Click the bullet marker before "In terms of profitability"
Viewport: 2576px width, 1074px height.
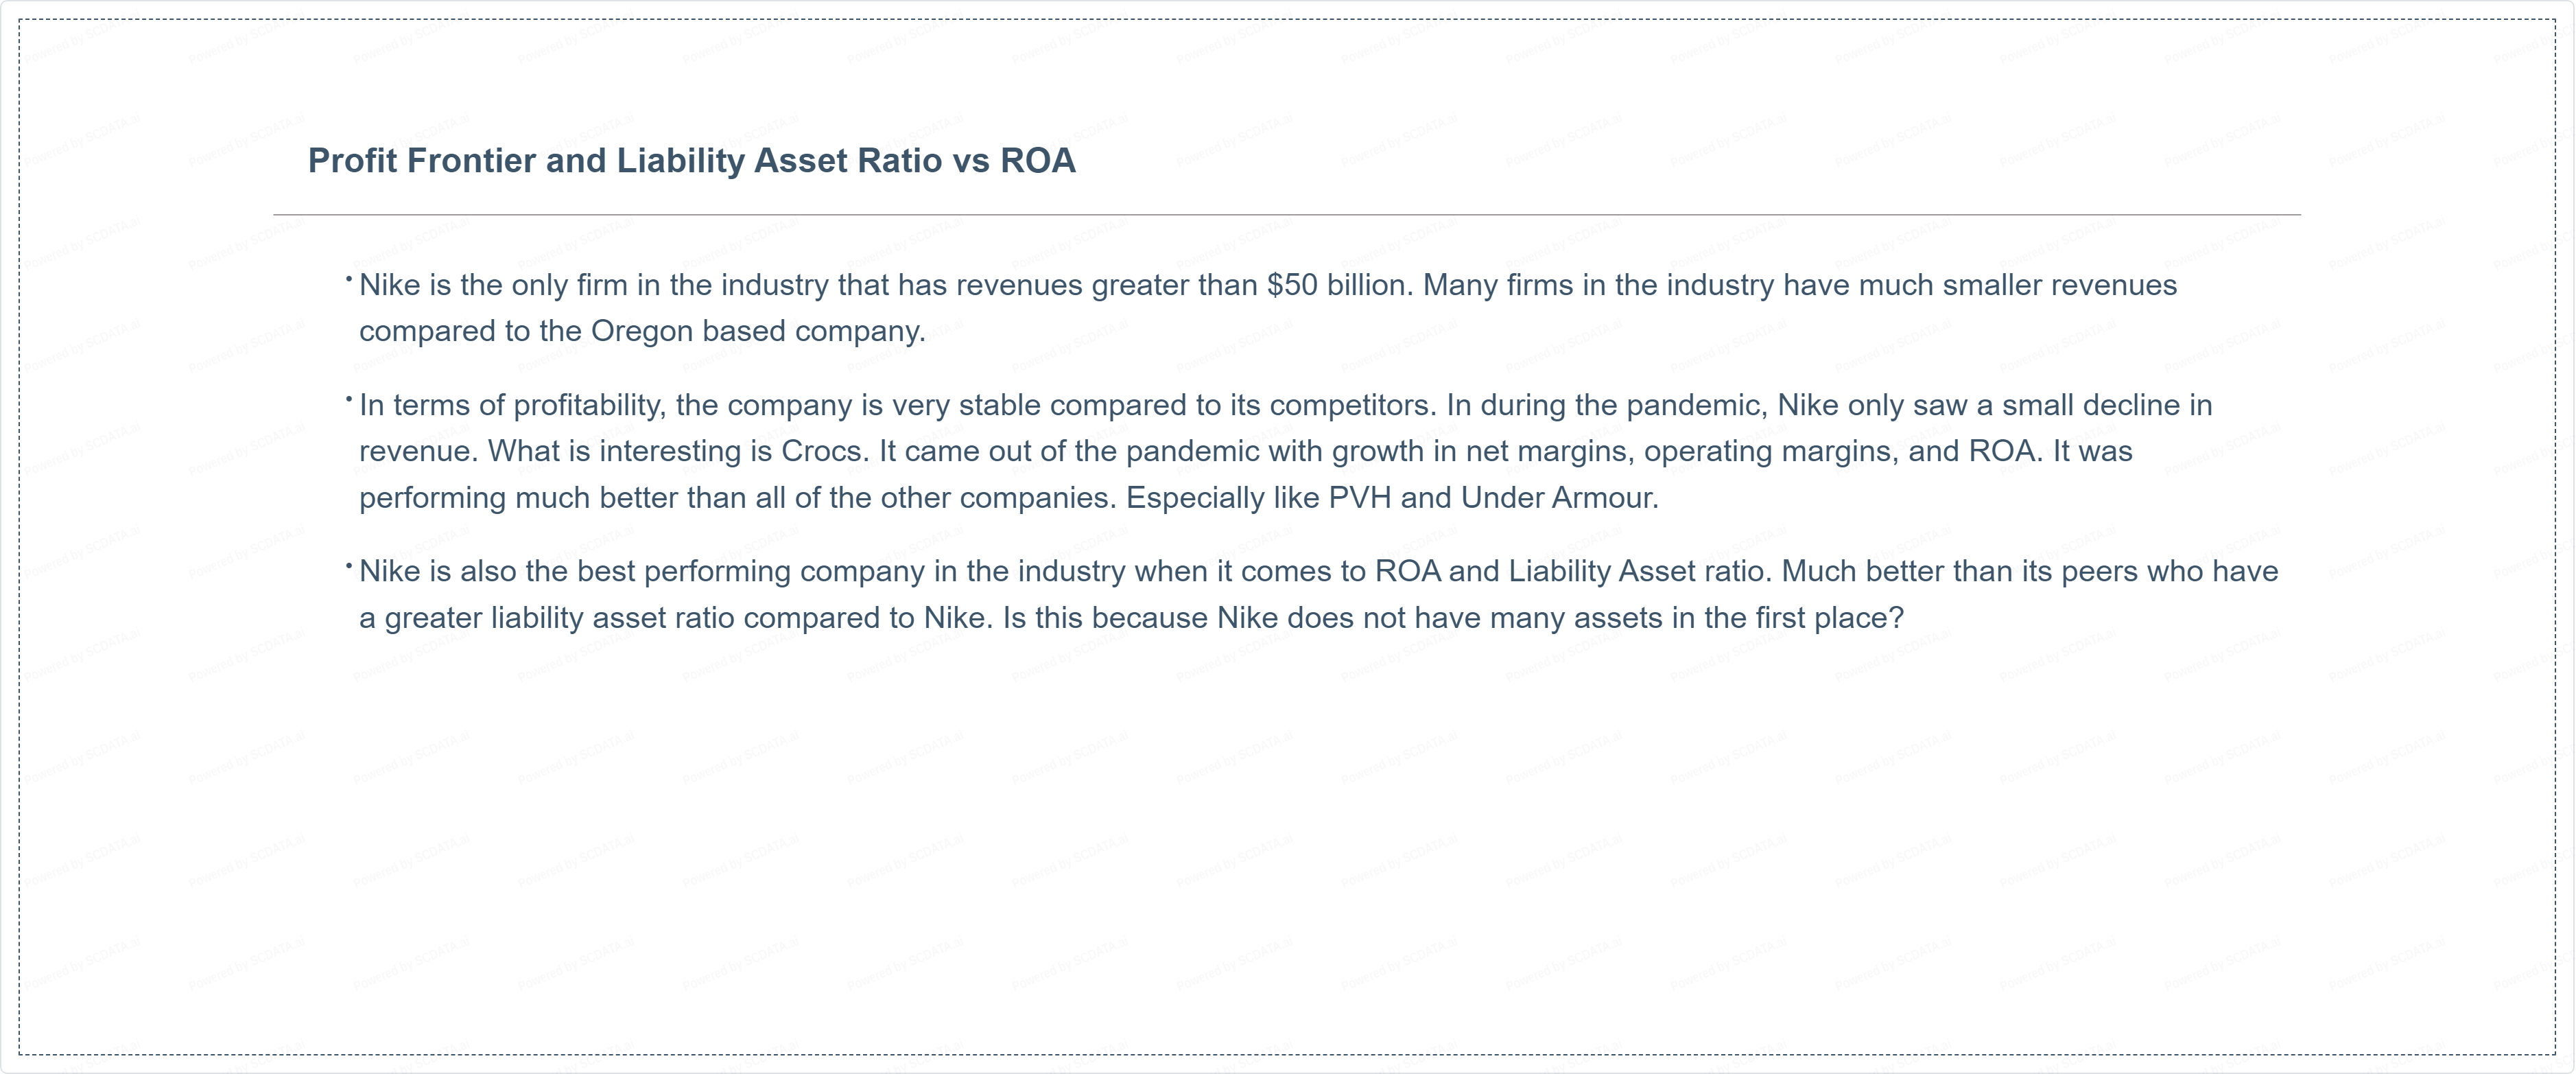tap(349, 400)
